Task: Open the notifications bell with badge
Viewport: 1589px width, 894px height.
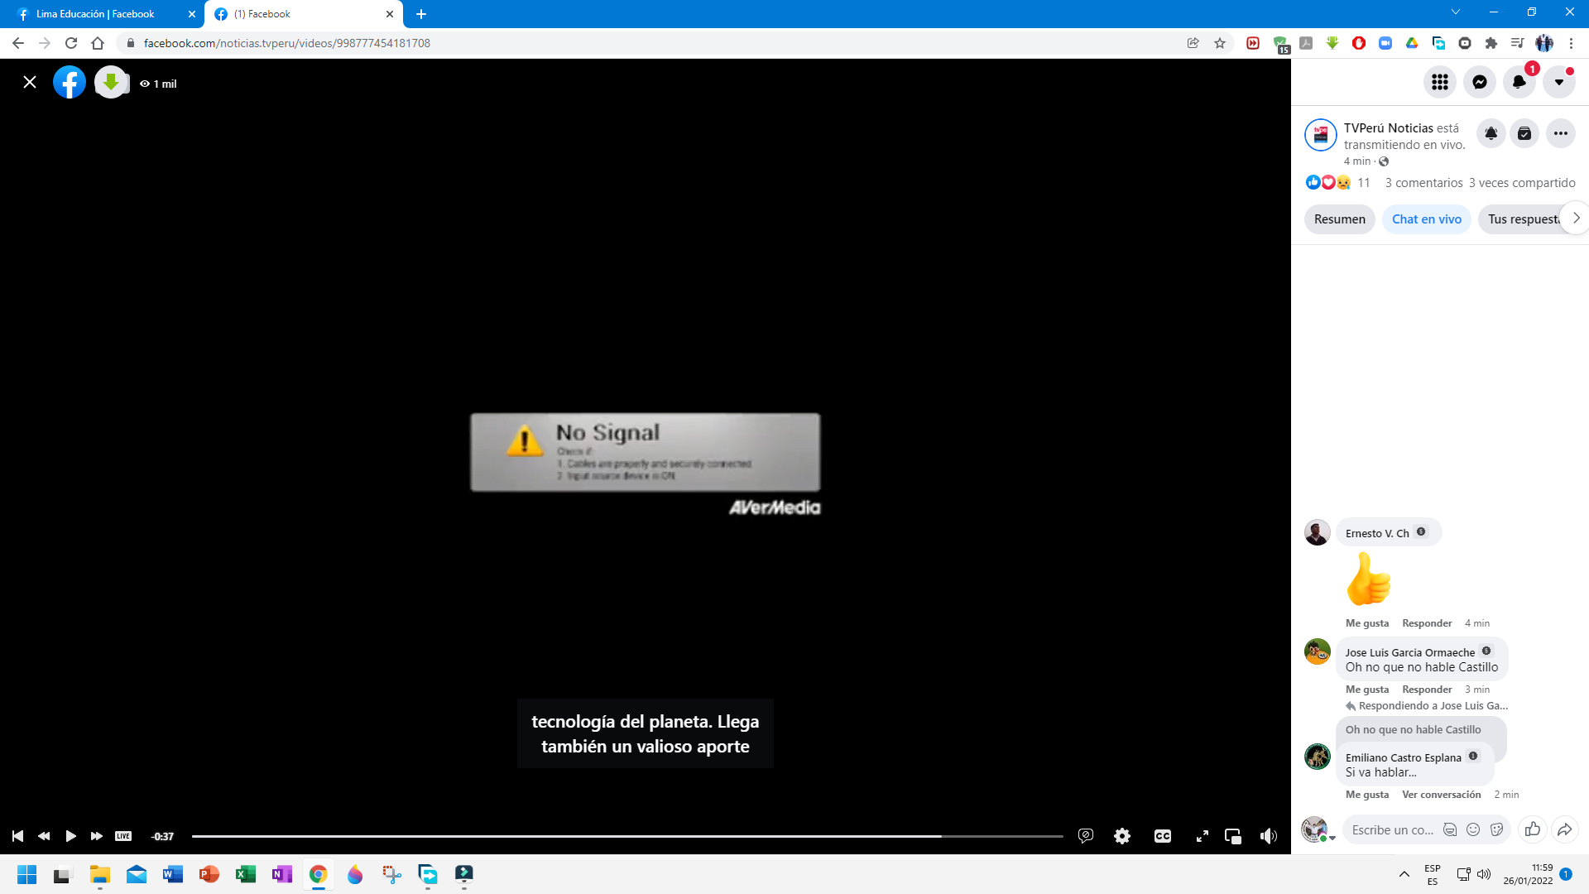Action: point(1519,82)
